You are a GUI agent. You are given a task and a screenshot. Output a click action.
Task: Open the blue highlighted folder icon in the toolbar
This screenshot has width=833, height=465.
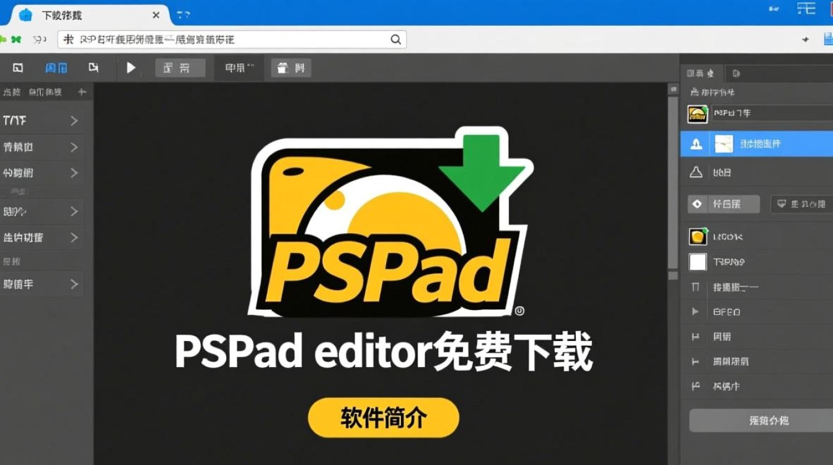tap(56, 68)
